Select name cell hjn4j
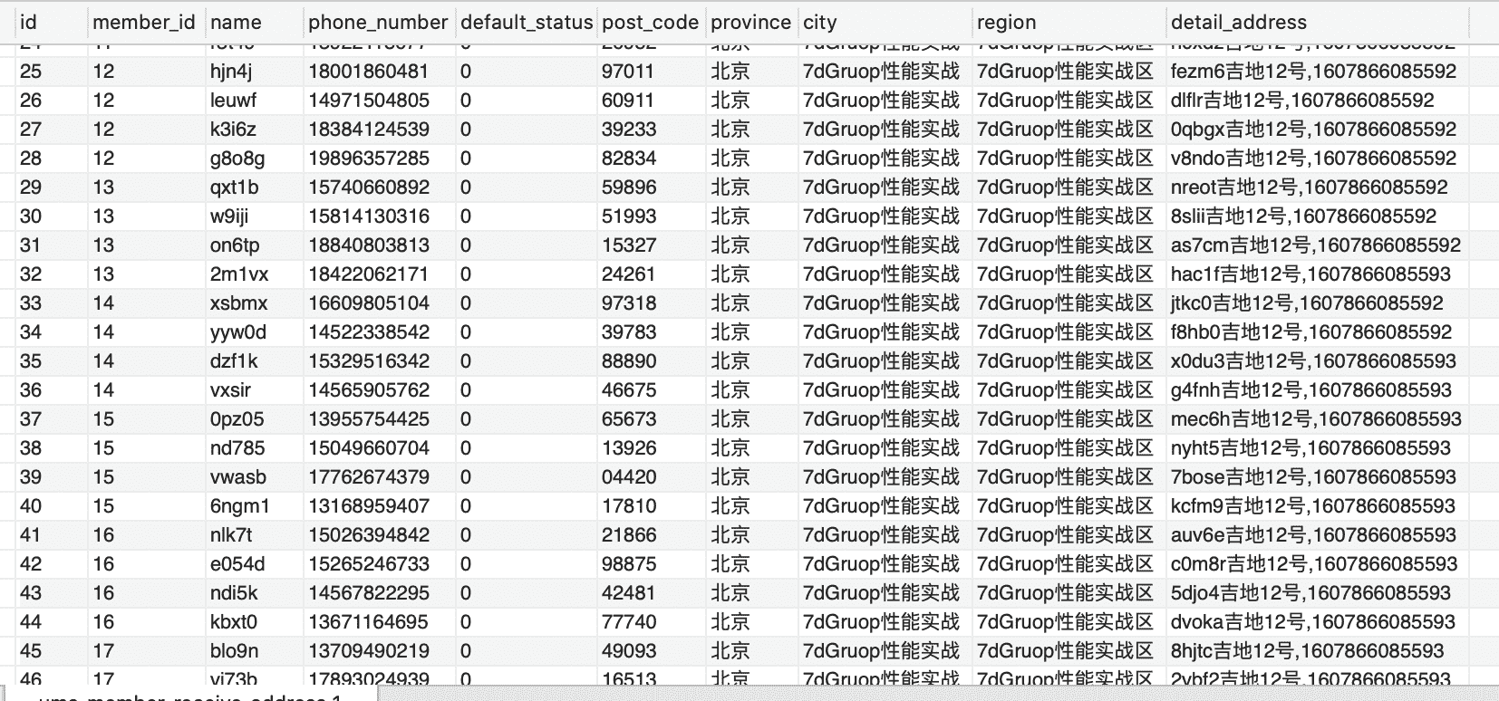Viewport: 1499px width, 701px height. (231, 72)
